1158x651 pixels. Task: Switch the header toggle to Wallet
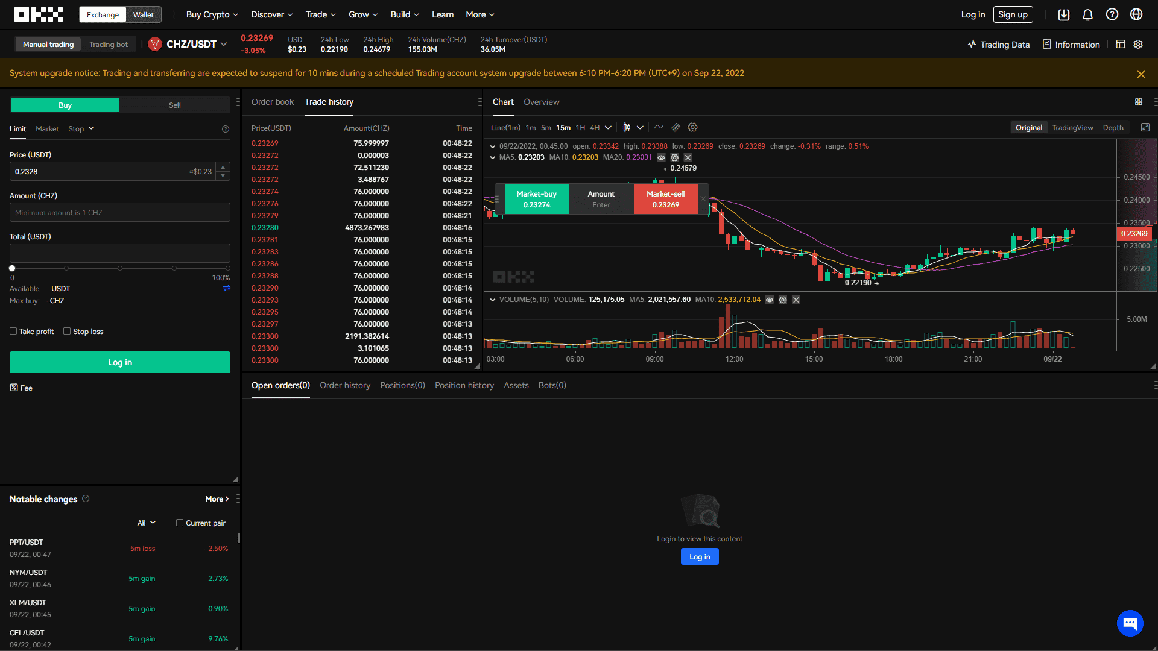[144, 14]
